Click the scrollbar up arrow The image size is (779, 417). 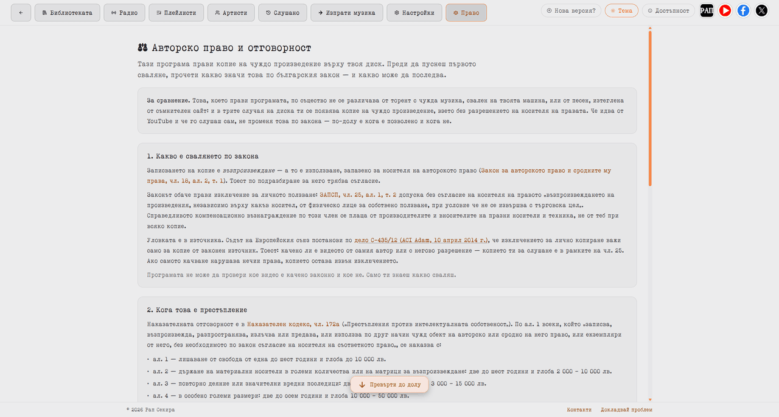[x=650, y=28]
